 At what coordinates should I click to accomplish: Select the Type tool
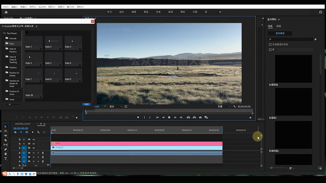pyautogui.click(x=6, y=158)
